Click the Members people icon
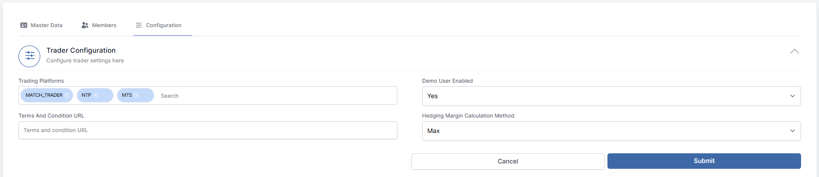This screenshot has width=819, height=177. (x=85, y=25)
